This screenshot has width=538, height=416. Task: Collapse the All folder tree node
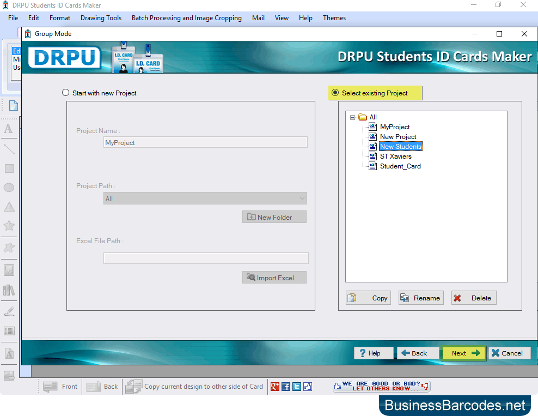[352, 117]
